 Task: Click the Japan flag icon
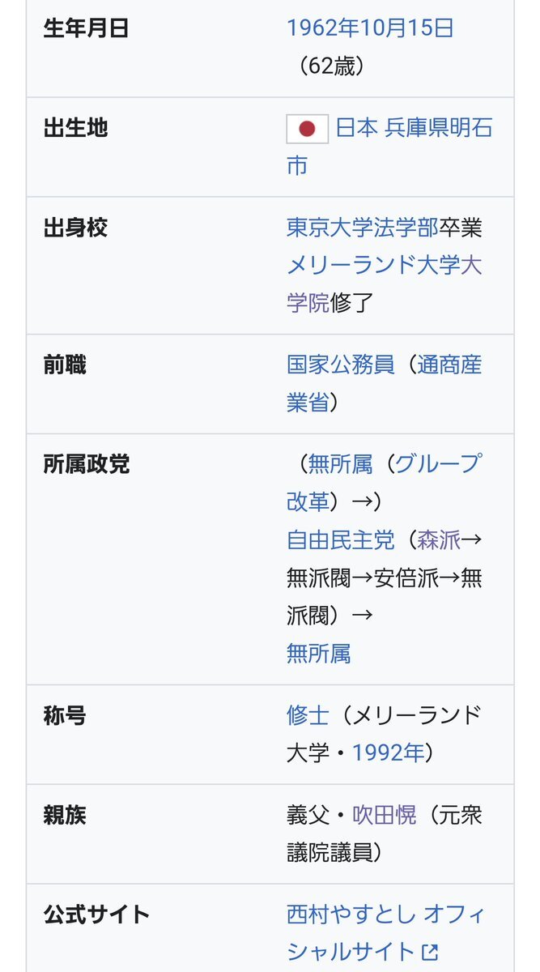(x=307, y=129)
